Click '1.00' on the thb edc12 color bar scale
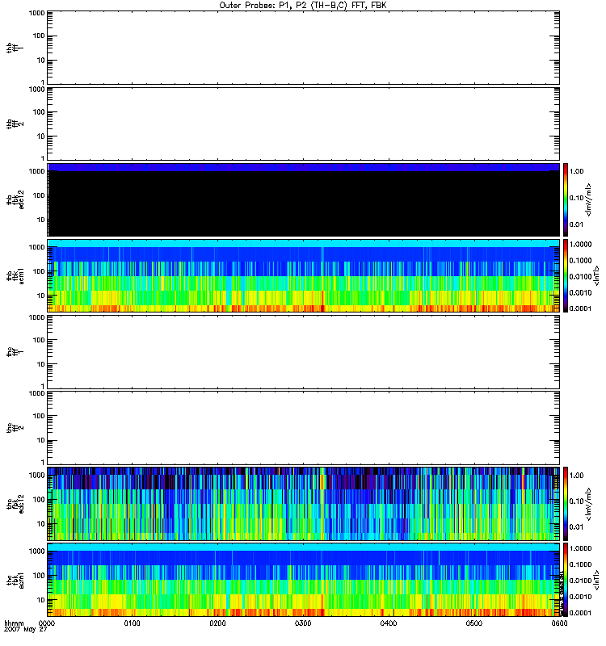 (577, 171)
